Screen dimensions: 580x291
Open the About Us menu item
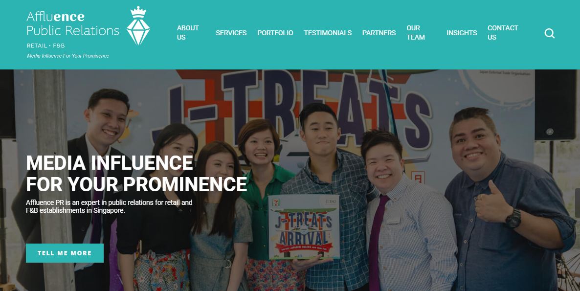(187, 33)
